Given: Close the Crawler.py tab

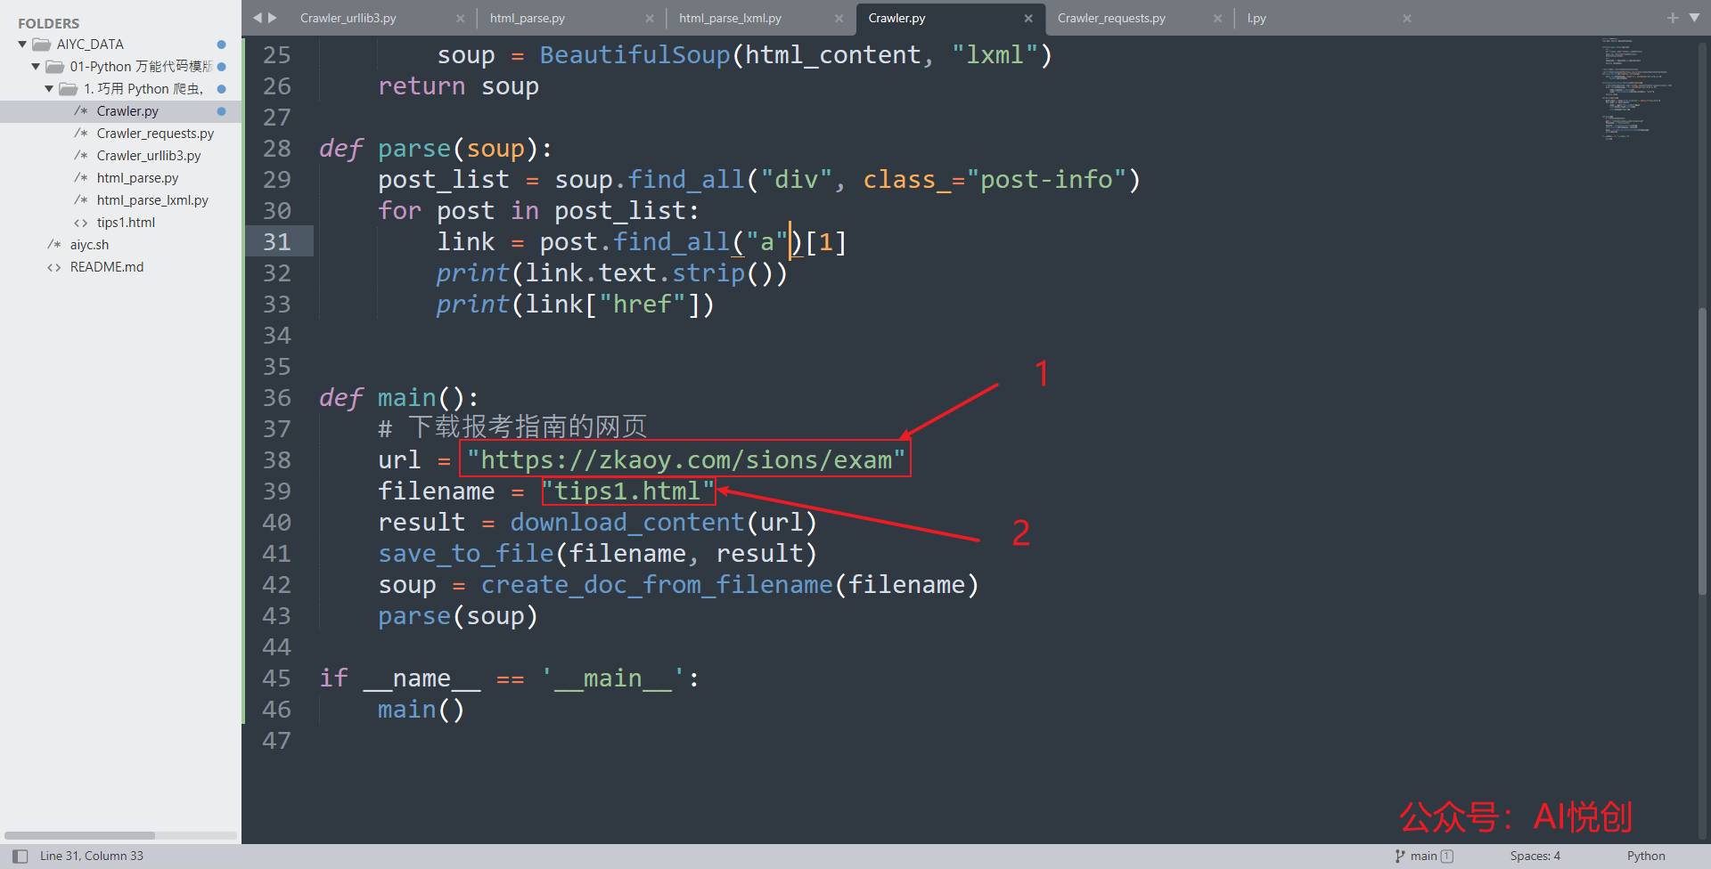Looking at the screenshot, I should (x=1028, y=18).
